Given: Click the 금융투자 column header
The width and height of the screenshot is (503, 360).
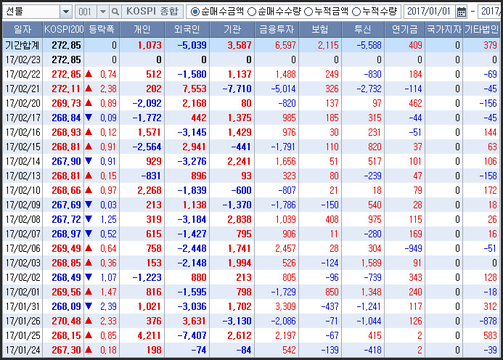Looking at the screenshot, I should click(x=277, y=30).
